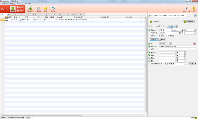Click the 終了 exit icon
Viewport: 198px width, 119px height.
(194, 9)
